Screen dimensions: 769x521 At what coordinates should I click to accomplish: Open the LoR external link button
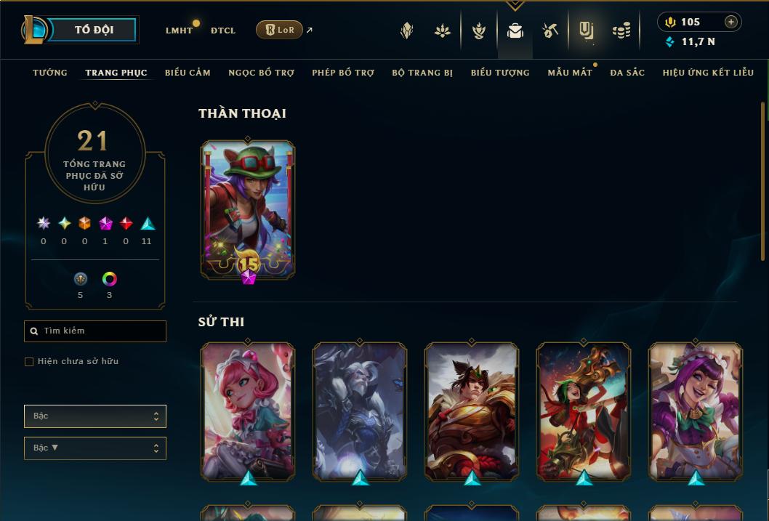point(280,30)
